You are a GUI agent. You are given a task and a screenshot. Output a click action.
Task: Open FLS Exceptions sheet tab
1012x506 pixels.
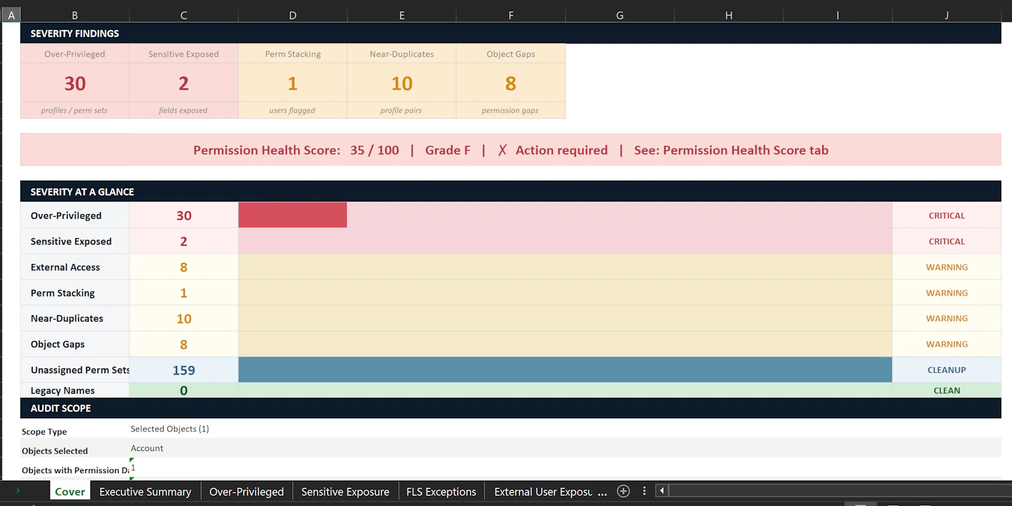pyautogui.click(x=441, y=491)
